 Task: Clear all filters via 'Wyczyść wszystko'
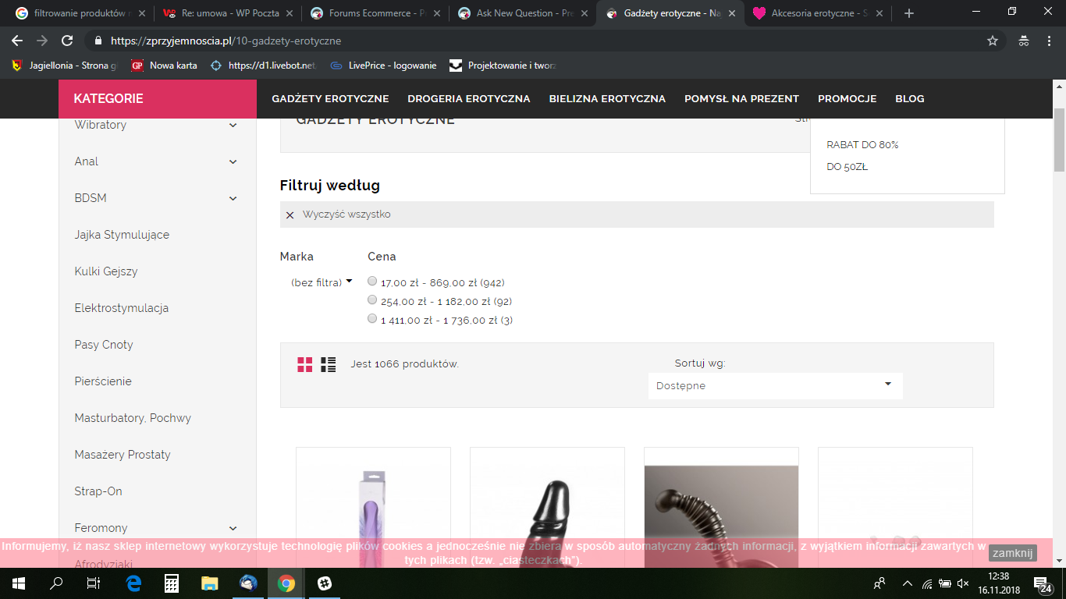click(346, 214)
